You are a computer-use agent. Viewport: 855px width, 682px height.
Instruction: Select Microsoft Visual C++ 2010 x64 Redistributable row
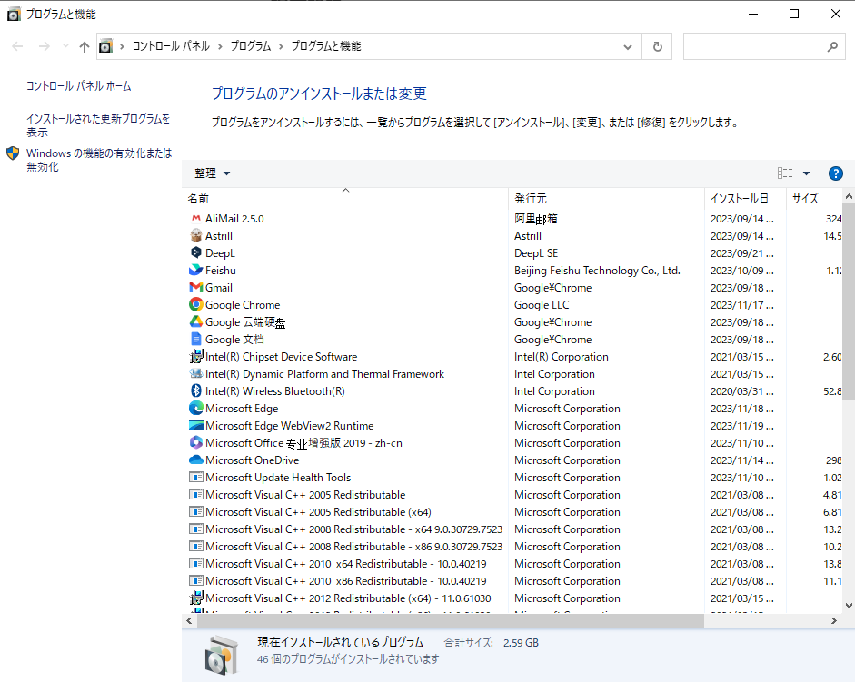pyautogui.click(x=512, y=564)
